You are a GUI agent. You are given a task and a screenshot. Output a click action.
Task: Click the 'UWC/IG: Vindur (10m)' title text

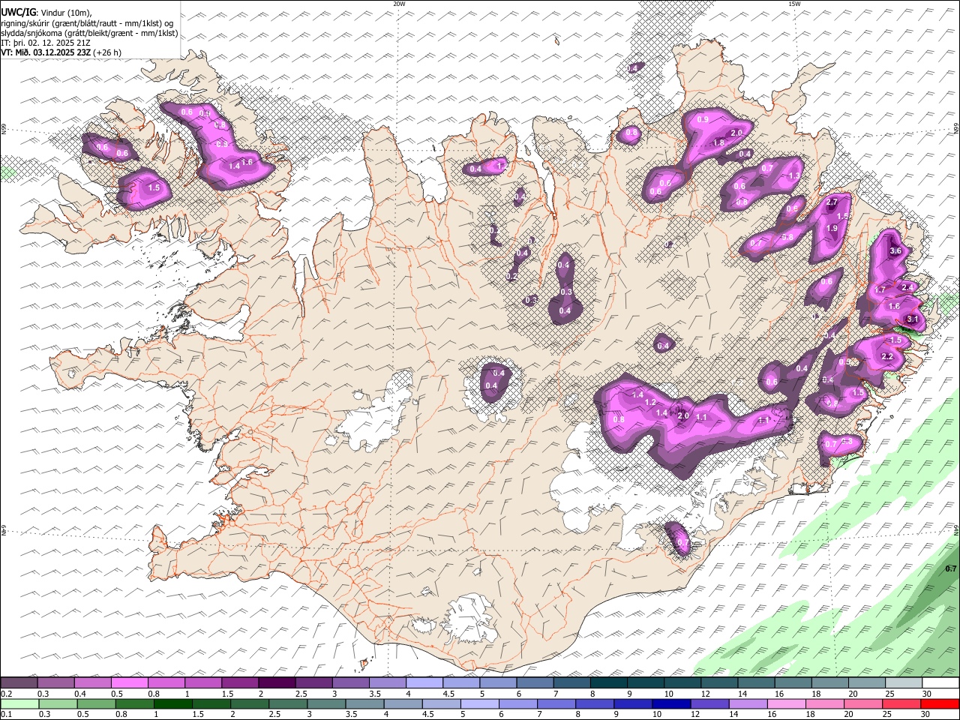[46, 12]
